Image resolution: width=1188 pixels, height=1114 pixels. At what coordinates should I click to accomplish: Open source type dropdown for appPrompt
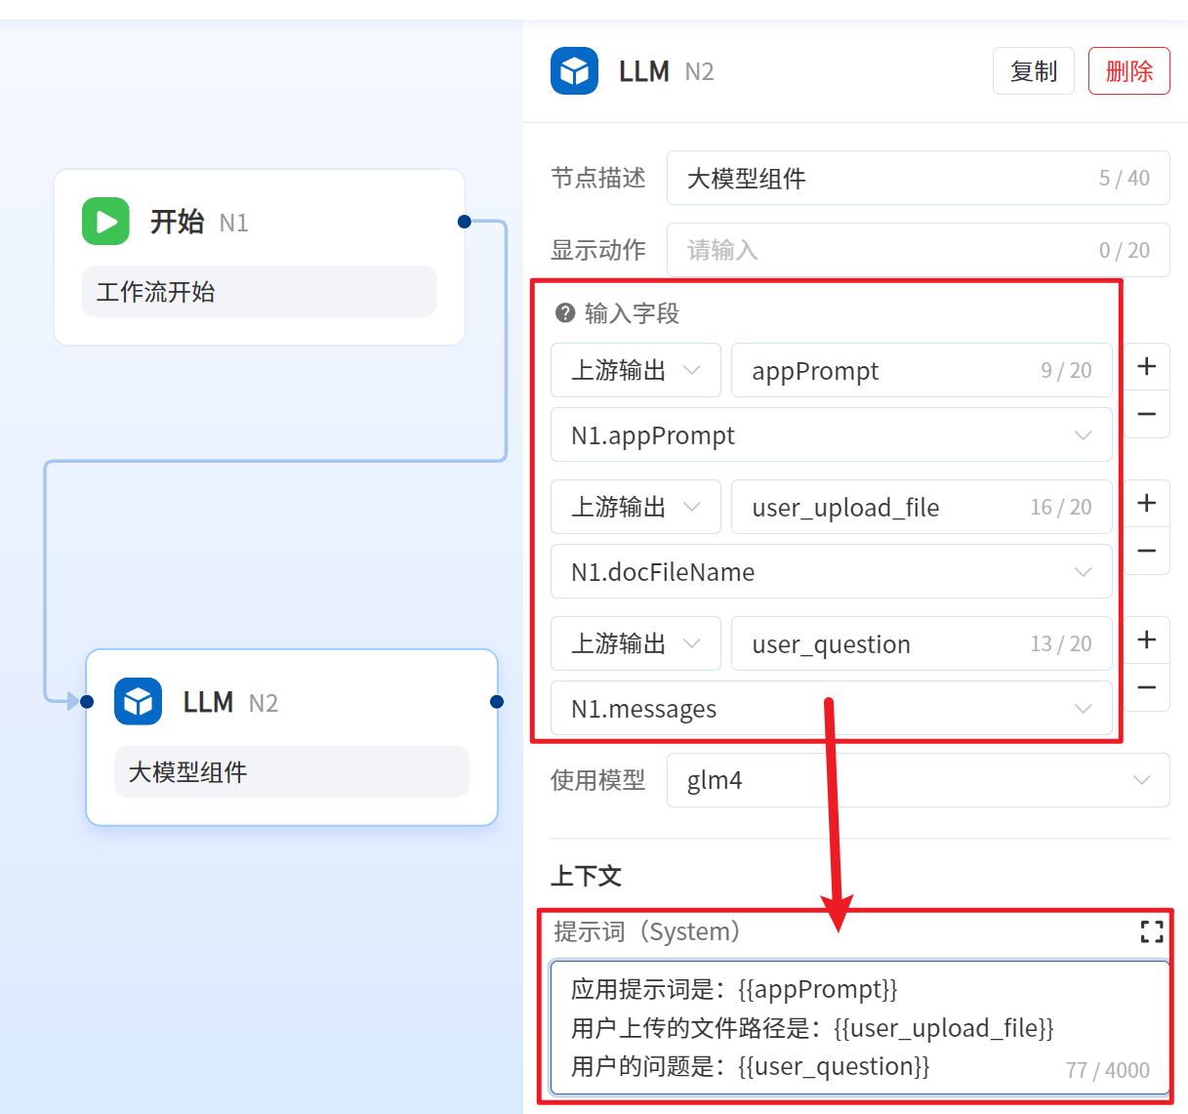point(635,371)
